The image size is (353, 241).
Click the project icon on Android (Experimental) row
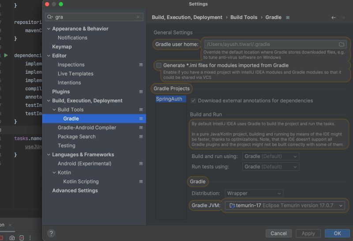click(x=141, y=163)
